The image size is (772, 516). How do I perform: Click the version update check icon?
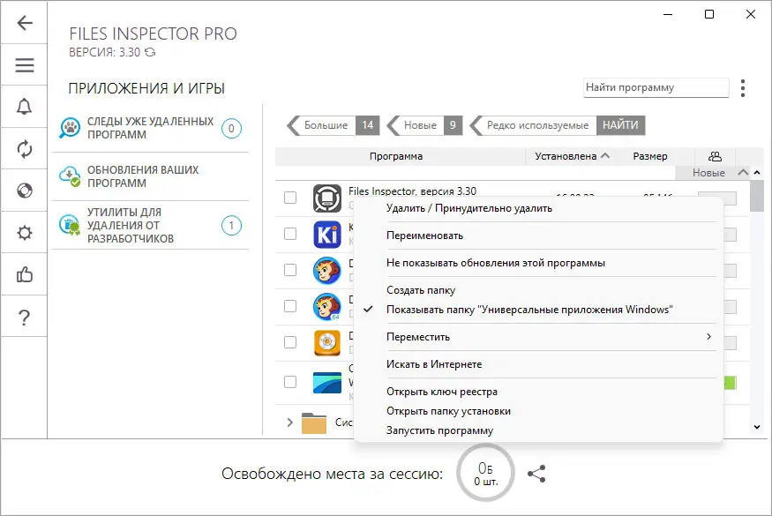pyautogui.click(x=150, y=52)
